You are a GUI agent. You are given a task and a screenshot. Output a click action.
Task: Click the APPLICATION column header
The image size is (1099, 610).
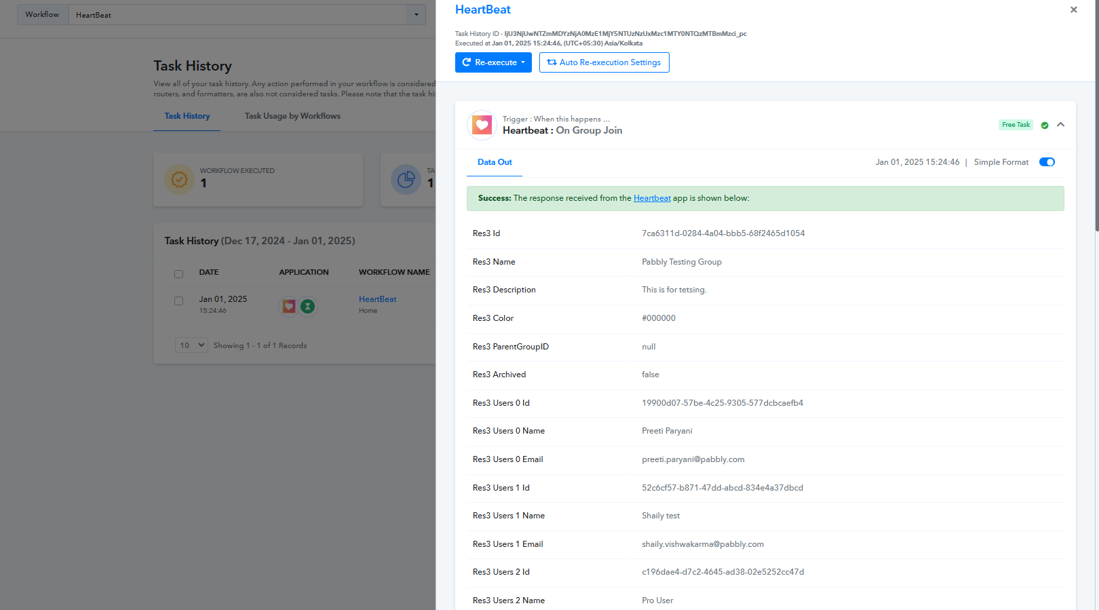point(304,272)
